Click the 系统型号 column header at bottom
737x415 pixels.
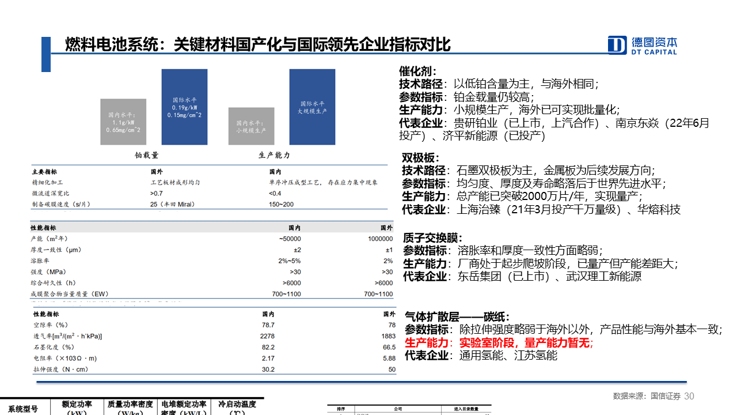tap(22, 409)
